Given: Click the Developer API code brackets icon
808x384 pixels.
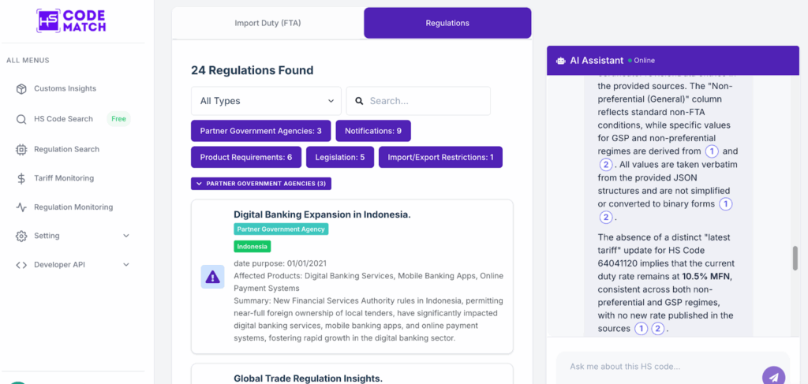Looking at the screenshot, I should pyautogui.click(x=21, y=265).
